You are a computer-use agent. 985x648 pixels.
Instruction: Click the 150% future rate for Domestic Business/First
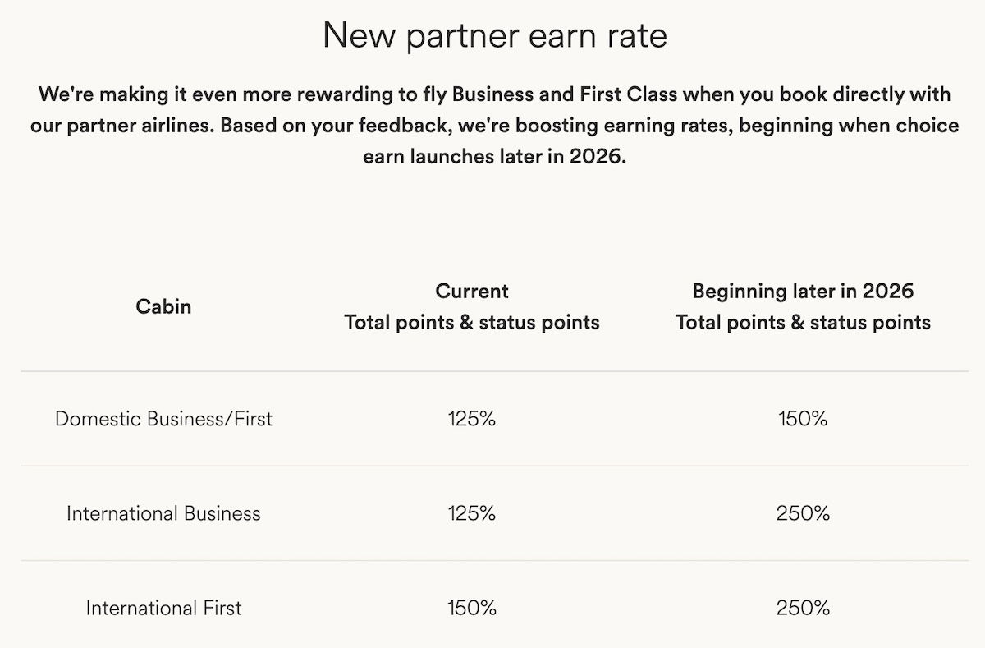(x=803, y=419)
